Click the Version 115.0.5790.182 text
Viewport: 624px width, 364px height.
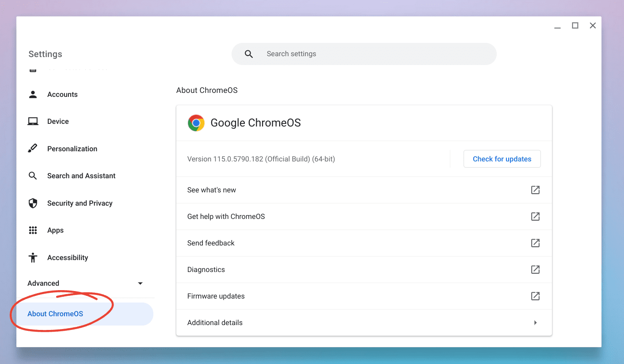pos(261,159)
